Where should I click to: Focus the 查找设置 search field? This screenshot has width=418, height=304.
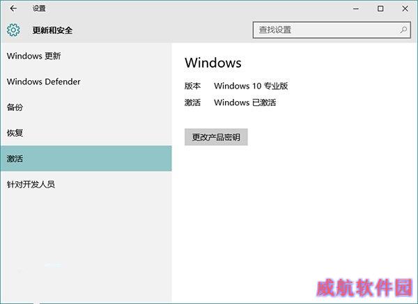332,30
